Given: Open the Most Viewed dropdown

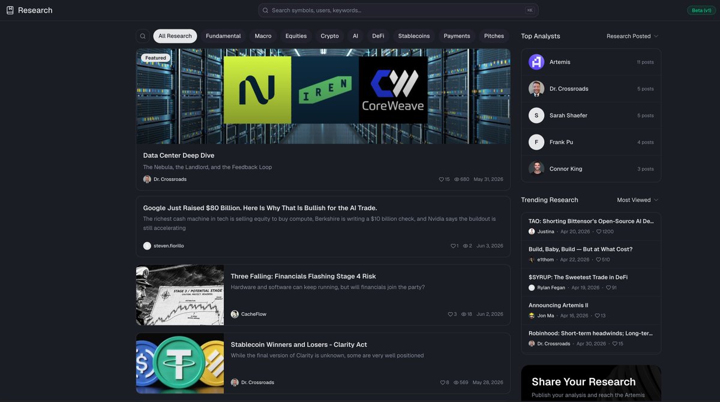Looking at the screenshot, I should [x=638, y=200].
